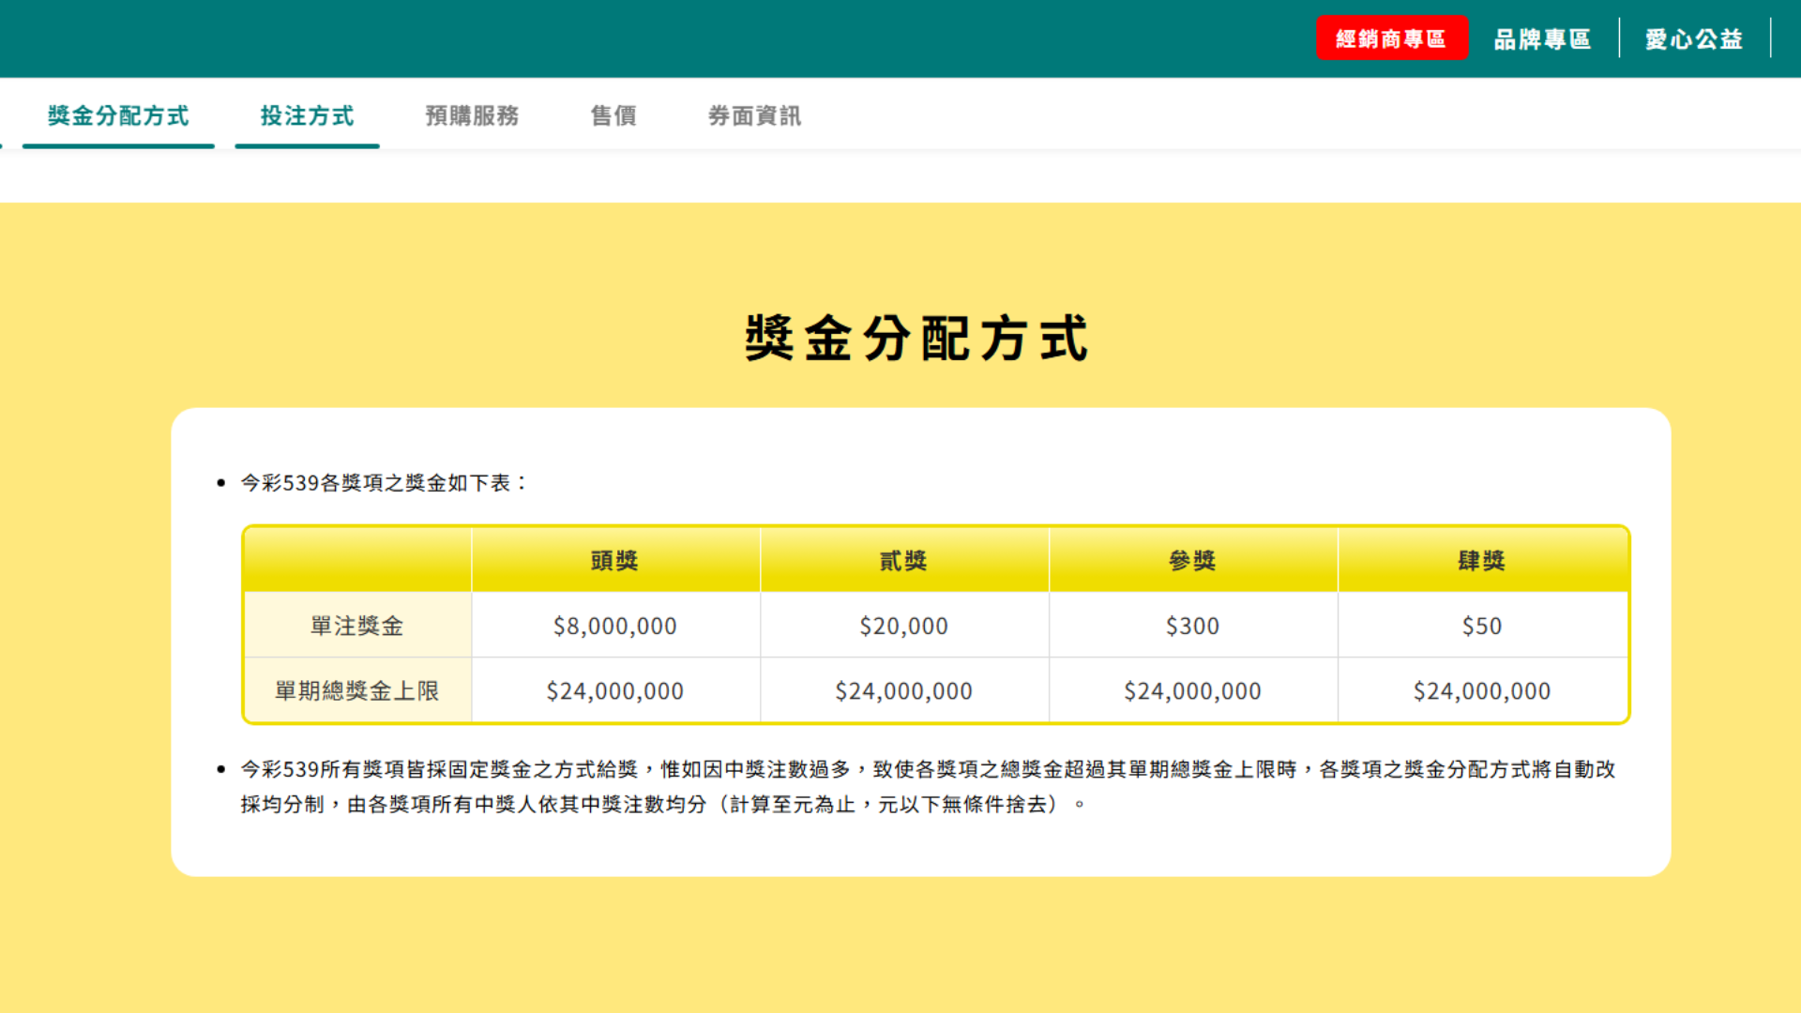Click the 參獎 column header
This screenshot has height=1013, width=1801.
click(x=1193, y=560)
